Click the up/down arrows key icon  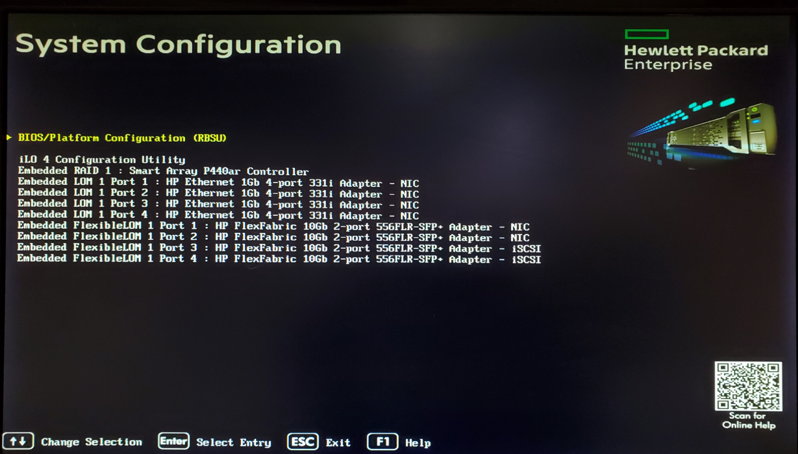pyautogui.click(x=18, y=441)
